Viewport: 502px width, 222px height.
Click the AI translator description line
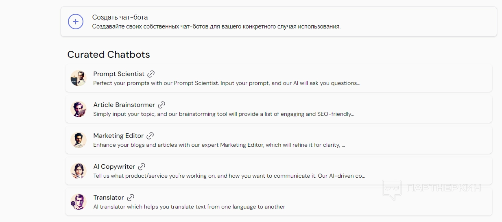point(189,207)
